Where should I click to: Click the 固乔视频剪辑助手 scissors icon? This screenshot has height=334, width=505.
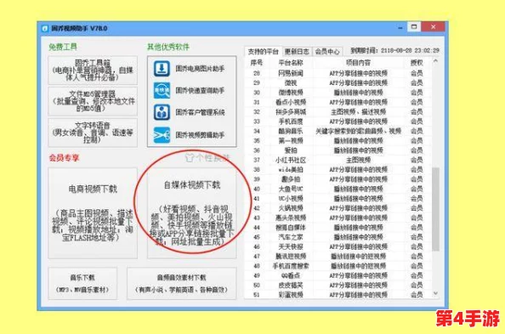(162, 134)
